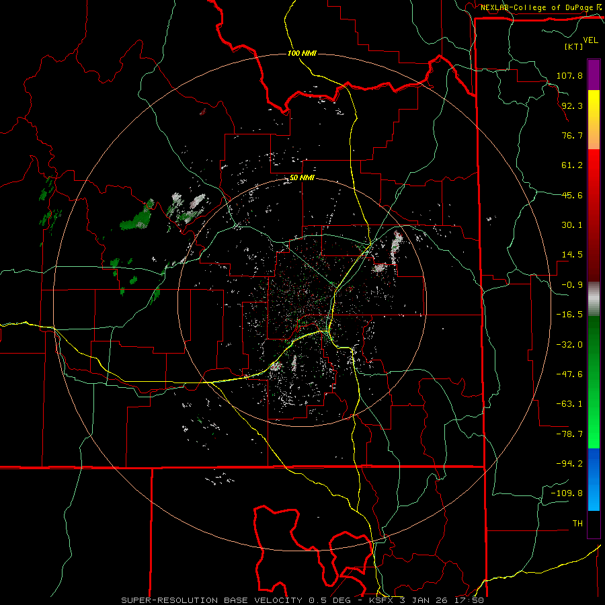This screenshot has height=605, width=605.
Task: Click the -0.9 legend value
Action: click(x=572, y=285)
